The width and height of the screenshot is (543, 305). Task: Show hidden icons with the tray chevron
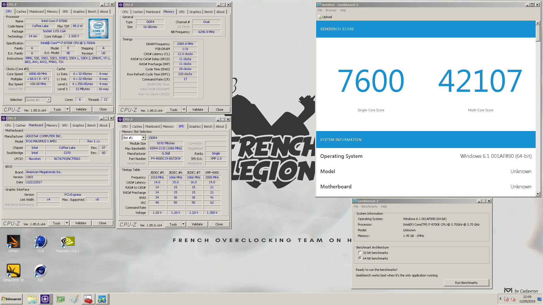click(x=500, y=299)
